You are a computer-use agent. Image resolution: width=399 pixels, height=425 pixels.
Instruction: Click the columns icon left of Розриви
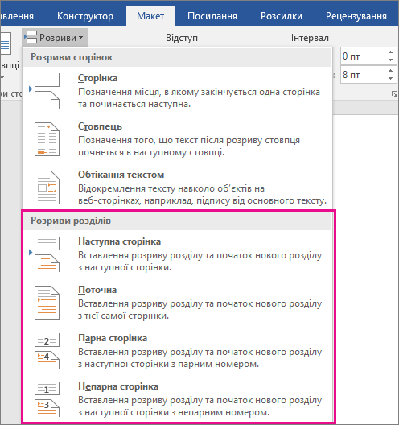[6, 43]
